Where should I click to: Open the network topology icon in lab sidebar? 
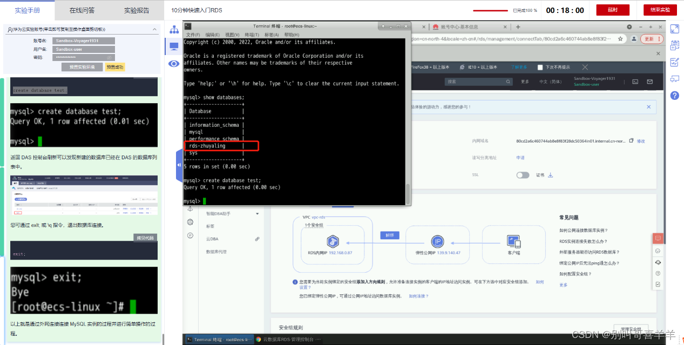[174, 30]
